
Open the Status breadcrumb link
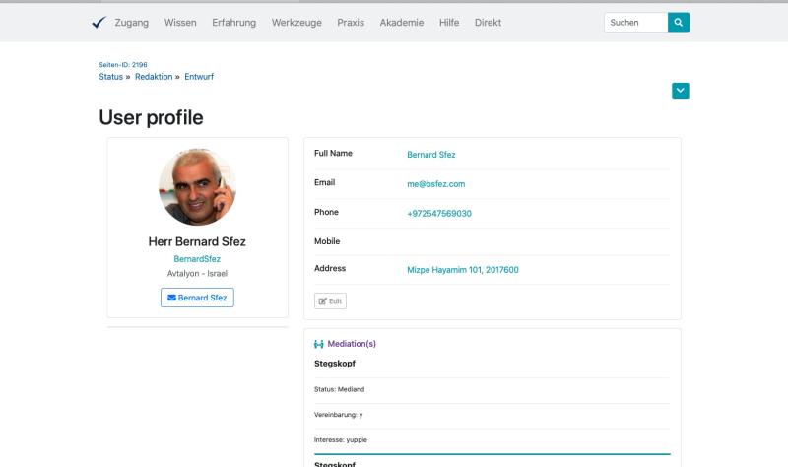point(110,77)
